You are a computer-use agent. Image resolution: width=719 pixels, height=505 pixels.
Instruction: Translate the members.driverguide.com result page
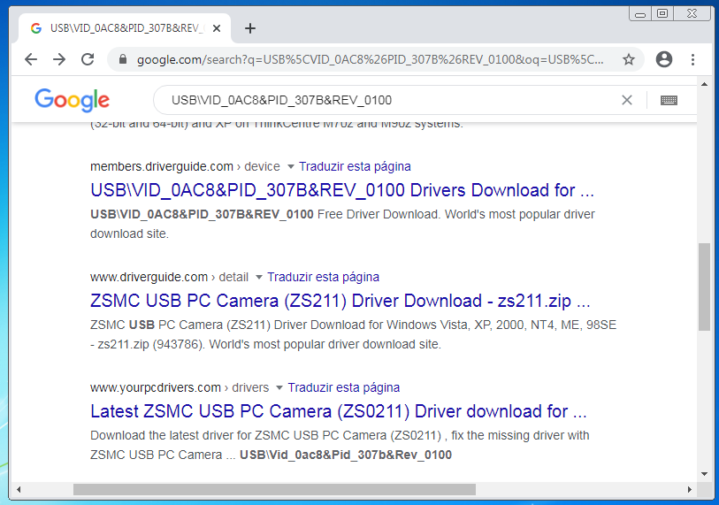[x=355, y=166]
